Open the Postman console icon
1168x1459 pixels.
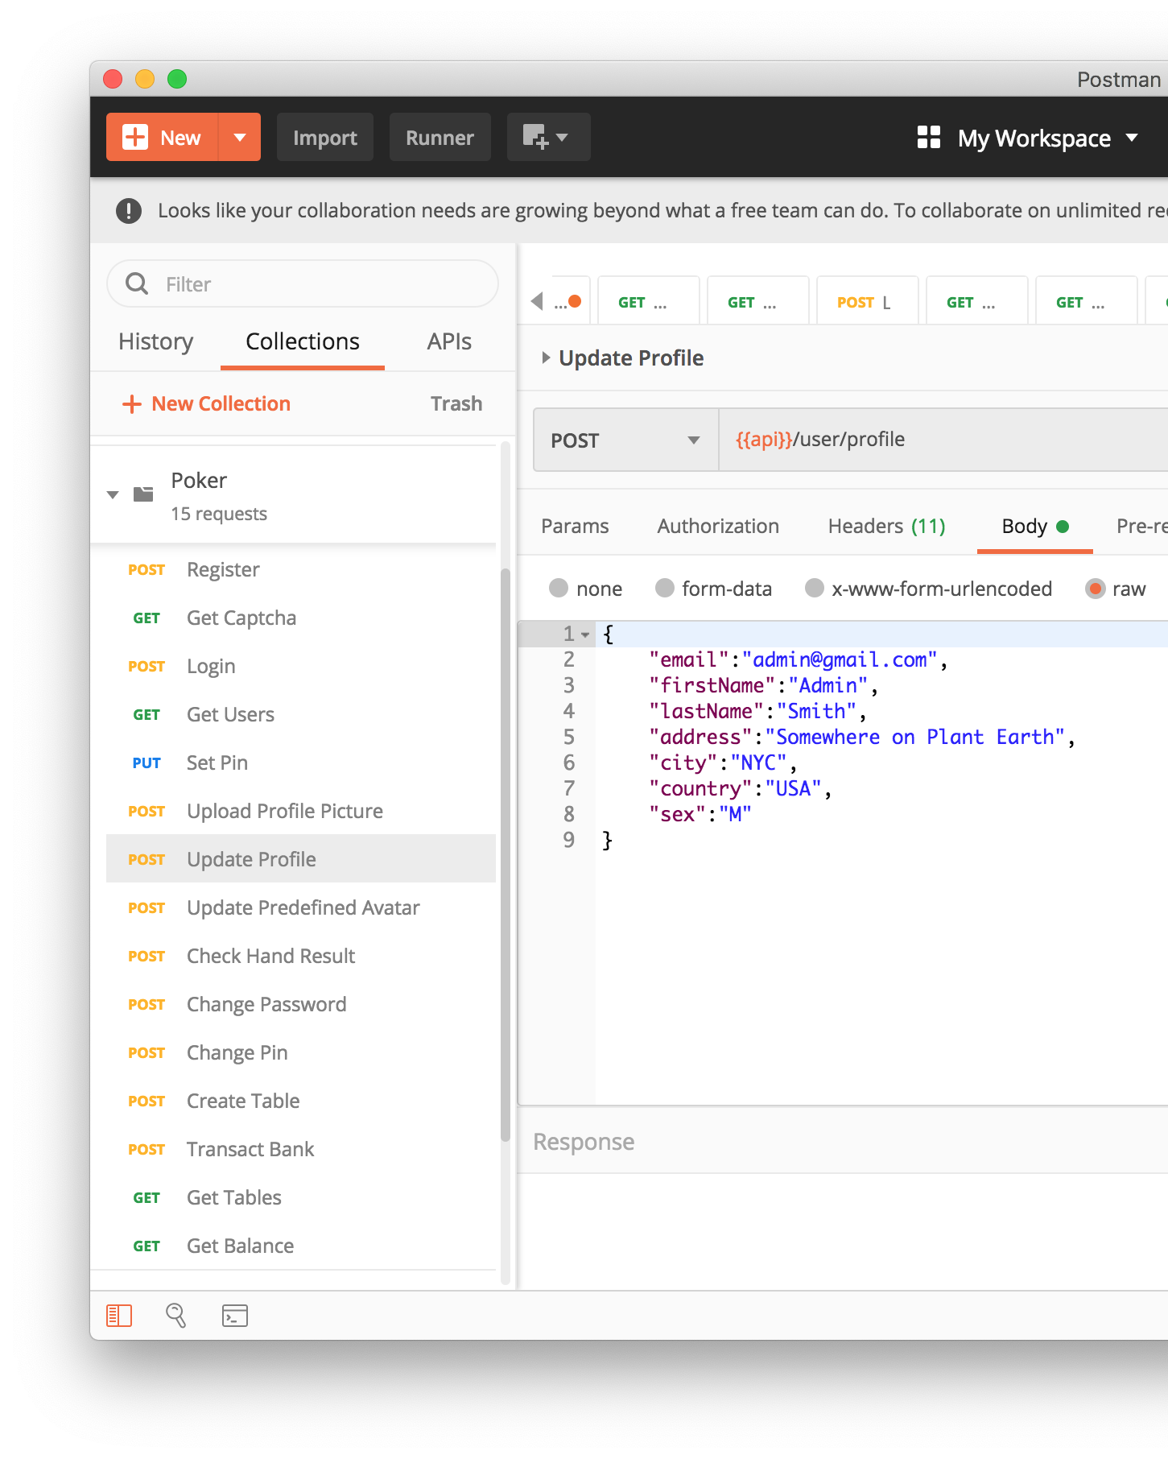tap(234, 1316)
